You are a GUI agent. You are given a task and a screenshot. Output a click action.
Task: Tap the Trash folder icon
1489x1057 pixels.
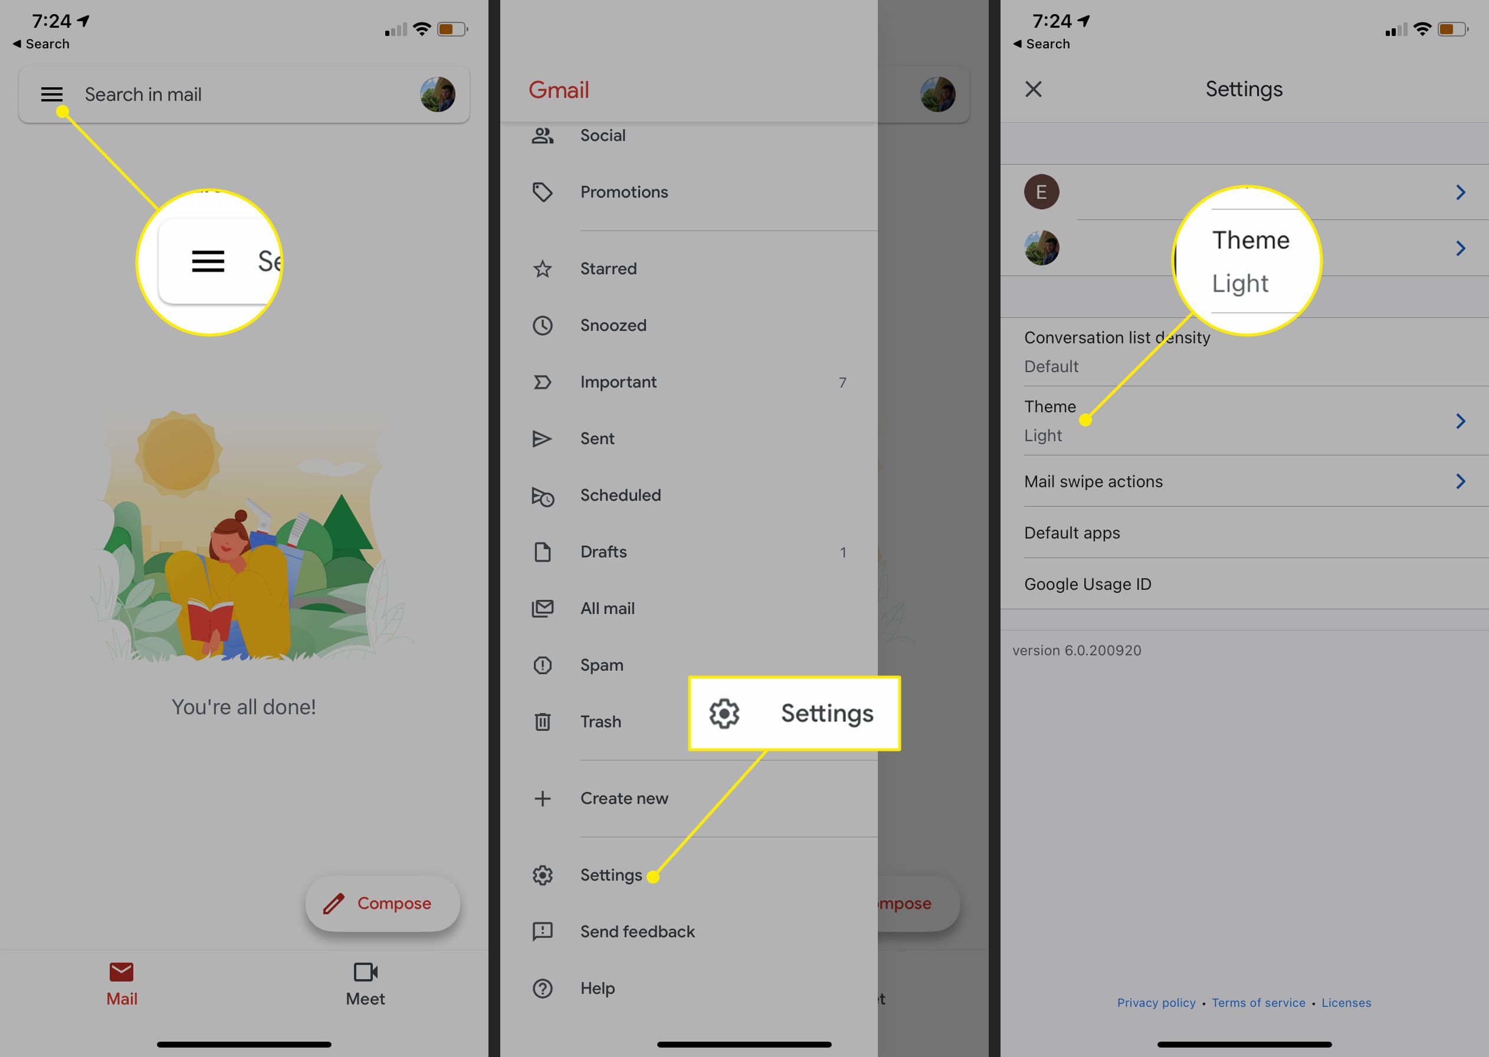point(543,721)
